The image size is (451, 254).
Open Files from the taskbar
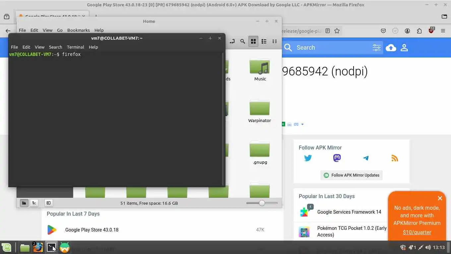[25, 247]
